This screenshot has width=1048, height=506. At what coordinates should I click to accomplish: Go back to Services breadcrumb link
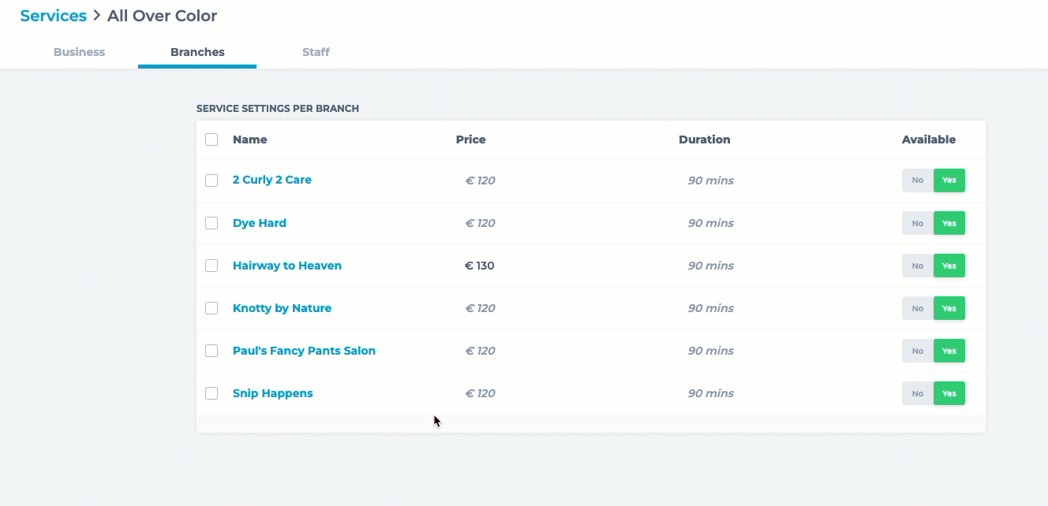[53, 16]
